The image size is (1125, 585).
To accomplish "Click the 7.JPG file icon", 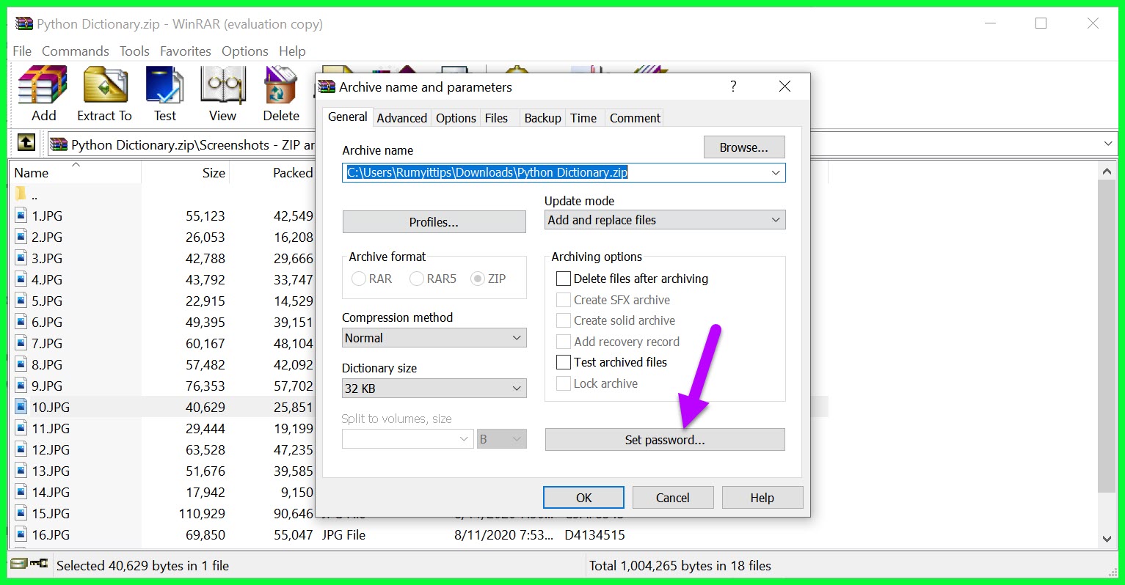I will coord(21,343).
